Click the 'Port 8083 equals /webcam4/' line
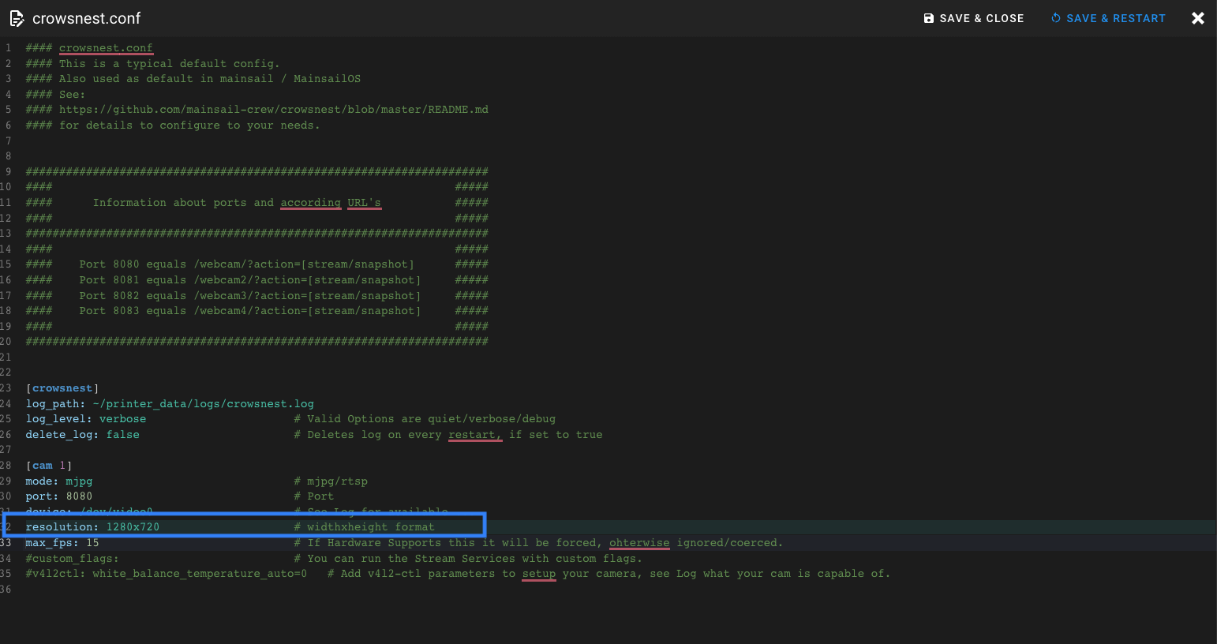The height and width of the screenshot is (644, 1217). tap(250, 311)
